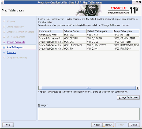Open the Schema Passwords step link
The image size is (142, 129).
pos(16,42)
